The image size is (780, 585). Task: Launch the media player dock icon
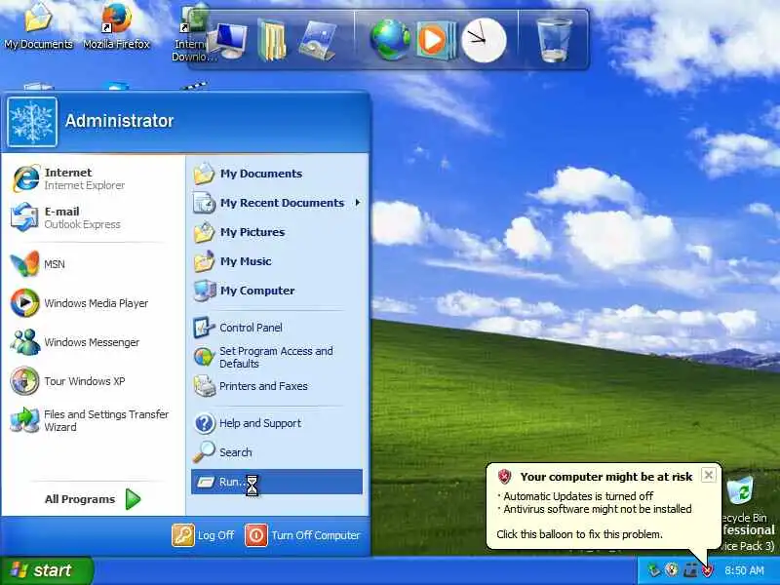point(435,40)
